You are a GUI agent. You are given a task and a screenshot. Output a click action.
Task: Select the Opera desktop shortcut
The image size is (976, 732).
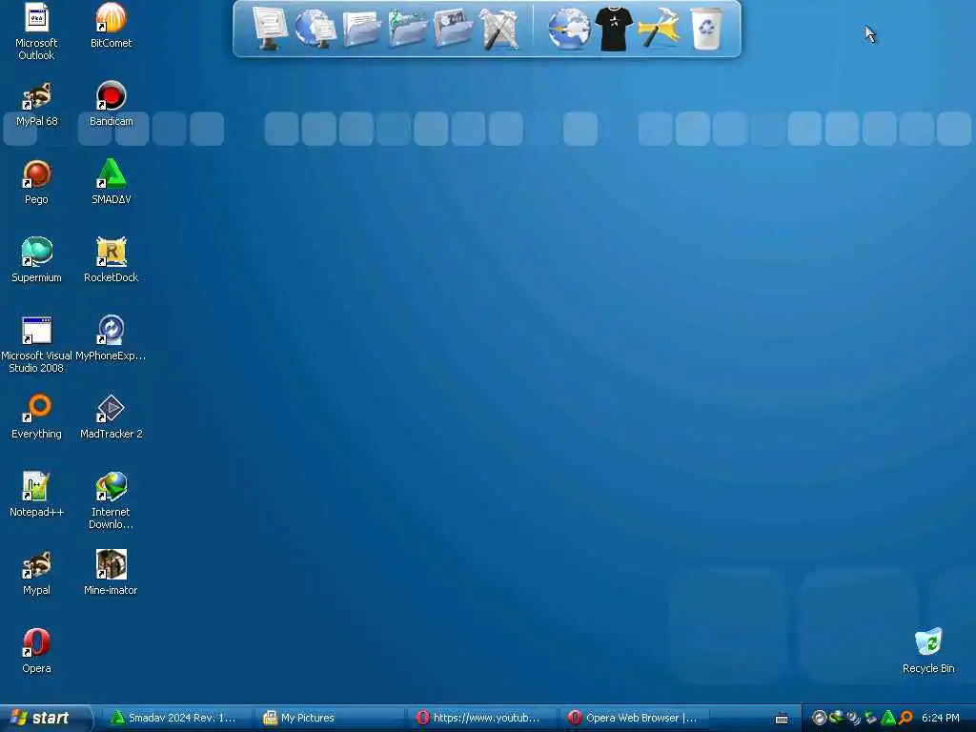click(36, 652)
